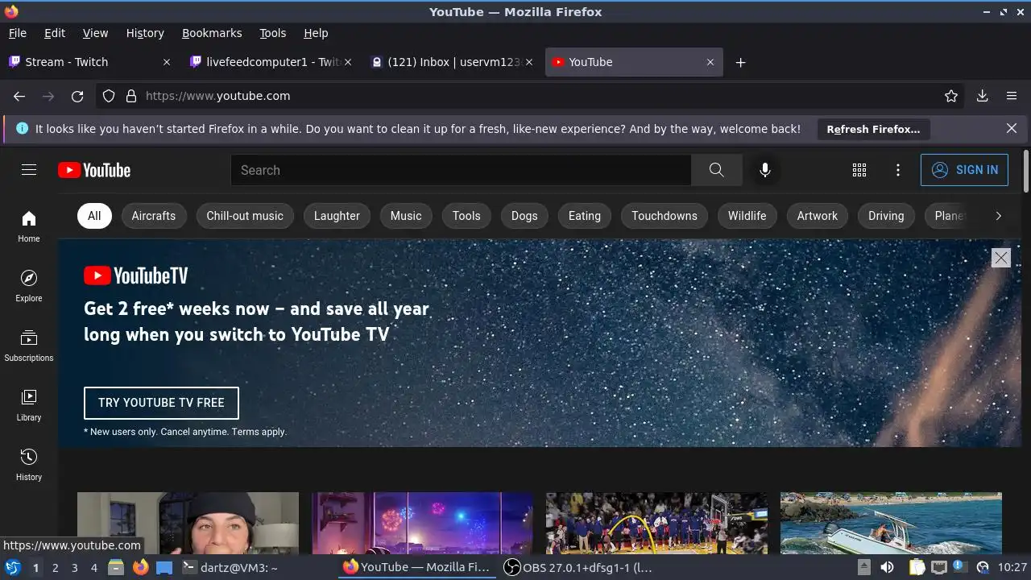The image size is (1031, 580).
Task: Open the YouTube apps grid
Action: (x=859, y=170)
